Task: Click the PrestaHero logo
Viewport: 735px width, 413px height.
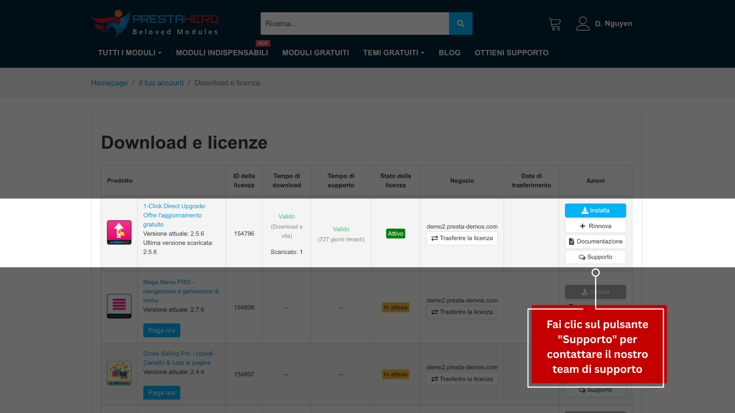Action: 155,24
